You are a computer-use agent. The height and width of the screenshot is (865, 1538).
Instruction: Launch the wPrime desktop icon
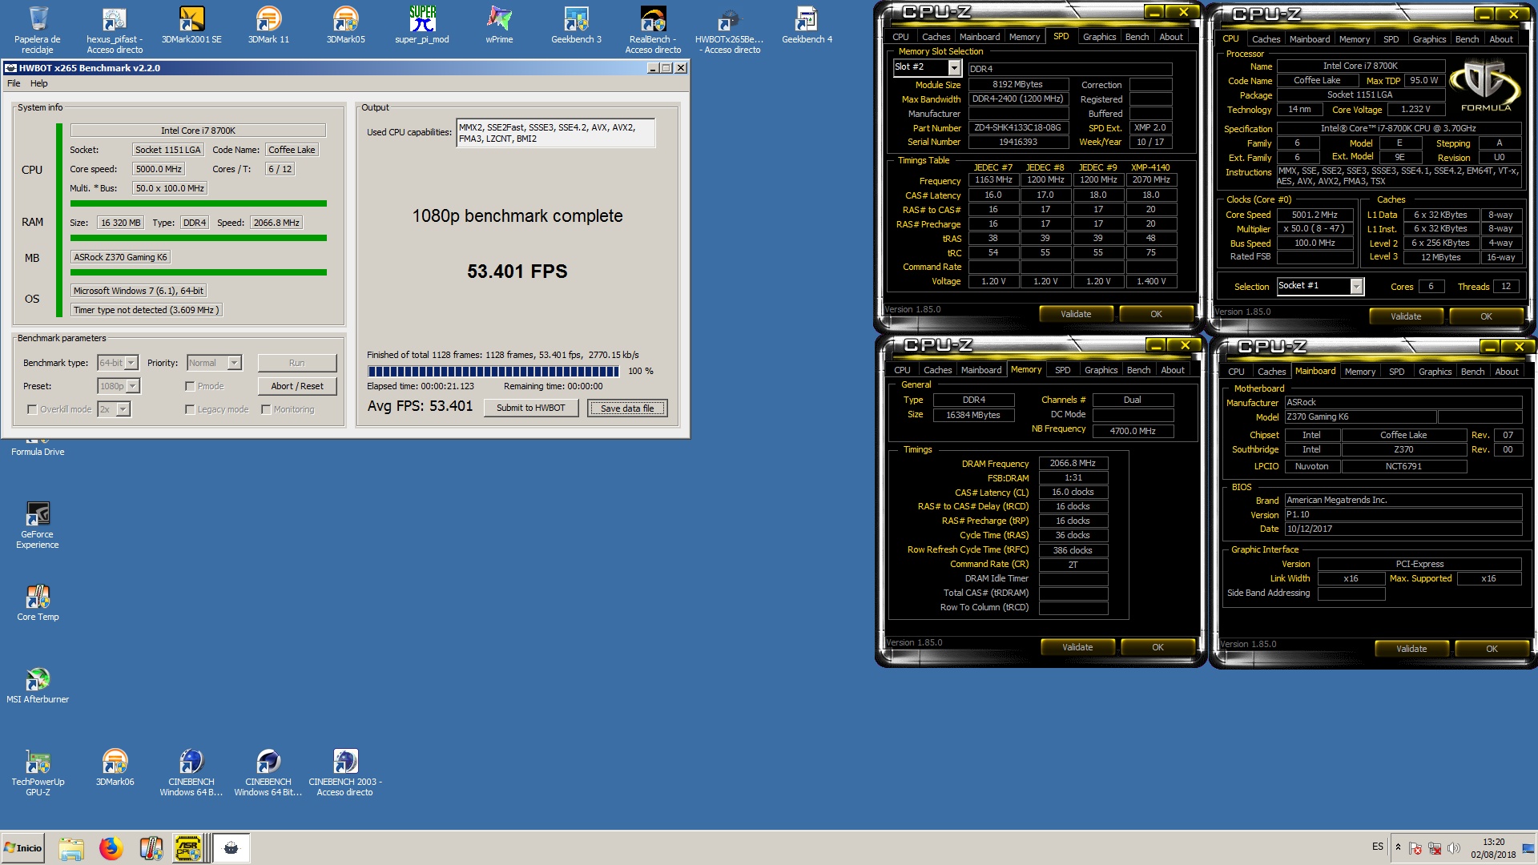(x=499, y=25)
